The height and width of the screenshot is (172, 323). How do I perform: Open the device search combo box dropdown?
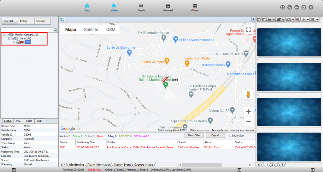coord(50,30)
